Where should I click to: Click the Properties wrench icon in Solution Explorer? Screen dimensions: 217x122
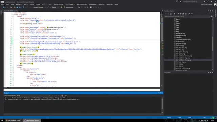click(x=189, y=14)
